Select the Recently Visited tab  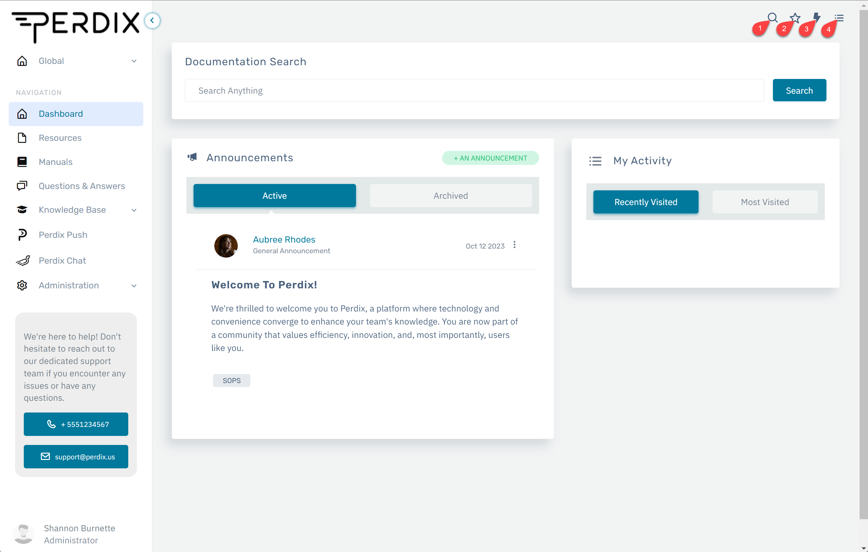646,202
